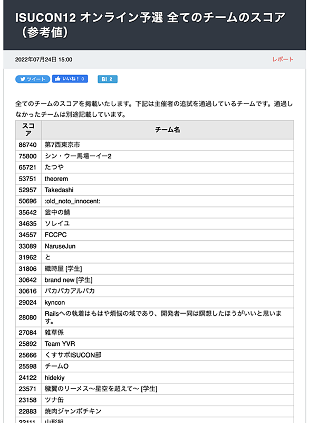The image size is (309, 423).
Task: Click the スコア column header
Action: (x=28, y=130)
